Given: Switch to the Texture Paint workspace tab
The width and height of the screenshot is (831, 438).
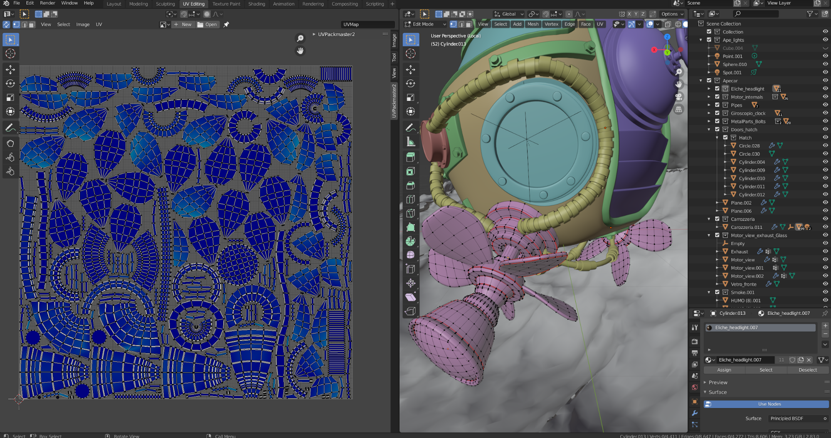Looking at the screenshot, I should coord(226,4).
